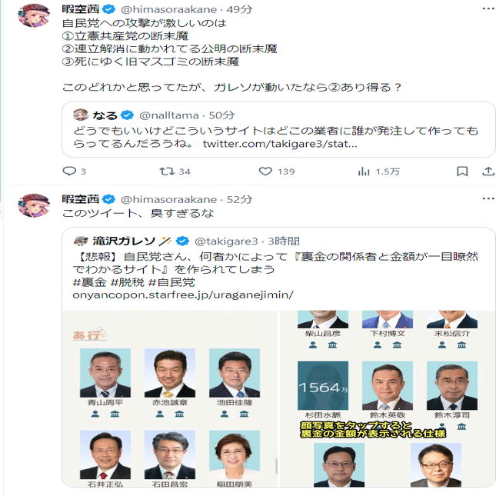Screen dimensions: 496x496
Task: Open the first tweet's three-dot more menu
Action: 488,8
